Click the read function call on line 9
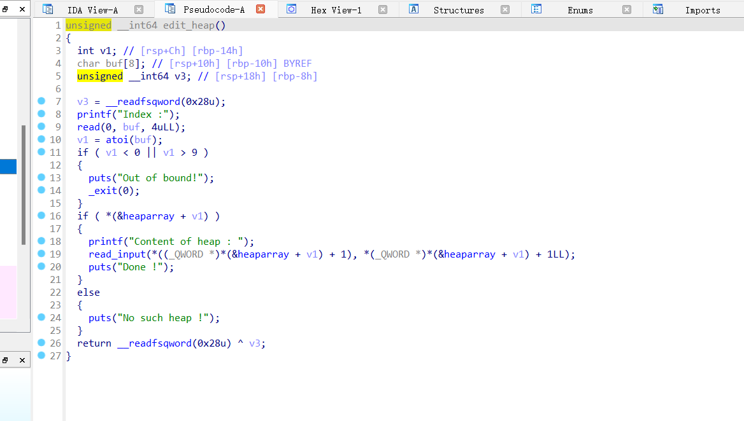The height and width of the screenshot is (421, 744). [x=89, y=127]
